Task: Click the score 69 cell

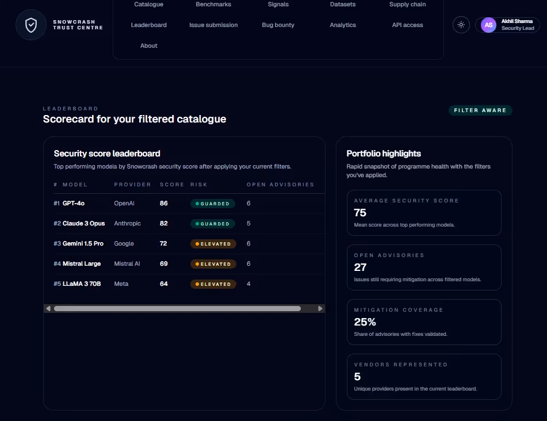Action: pyautogui.click(x=163, y=263)
